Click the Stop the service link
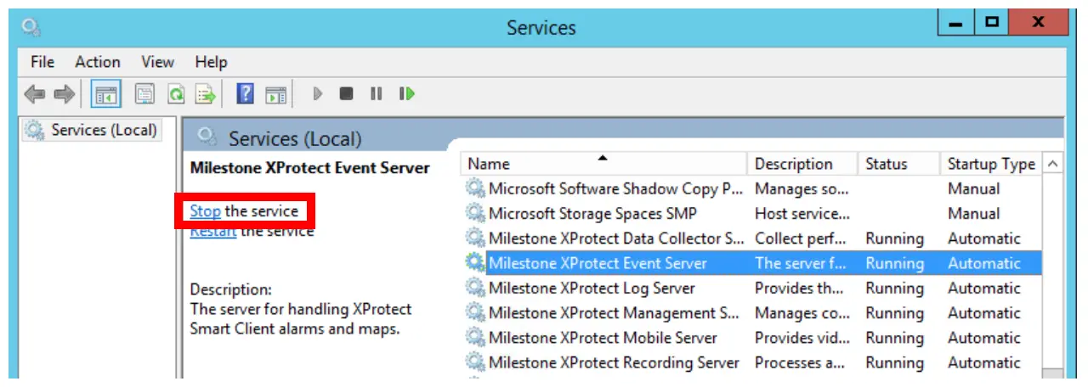The width and height of the screenshot is (1088, 387). 206,210
